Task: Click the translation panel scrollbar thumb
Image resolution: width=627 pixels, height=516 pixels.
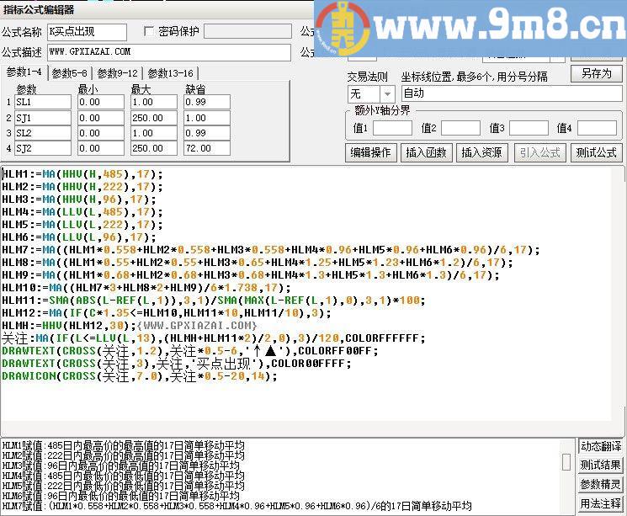Action: coord(566,462)
